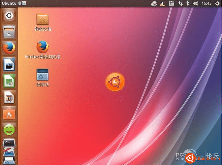
Task: Open Ubuntu Software Center
Action: tap(9, 113)
